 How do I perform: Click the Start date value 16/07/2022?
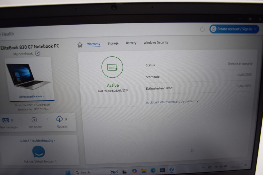pyautogui.click(x=244, y=75)
